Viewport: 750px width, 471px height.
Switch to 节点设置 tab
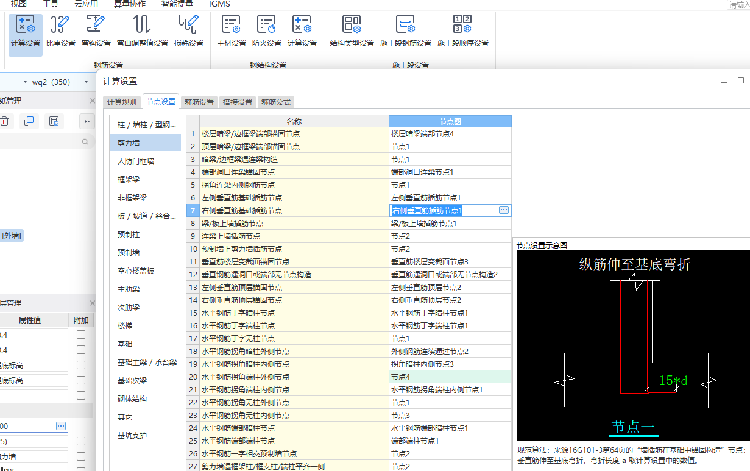point(161,102)
